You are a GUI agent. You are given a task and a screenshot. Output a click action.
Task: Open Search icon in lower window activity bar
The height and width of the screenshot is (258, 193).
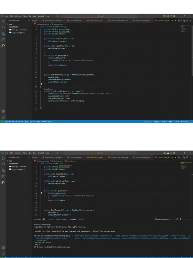click(3, 164)
